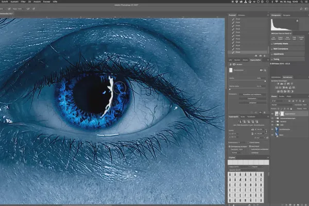The width and height of the screenshot is (309, 206).
Task: Add Levels adjustment in Korrekturen
Action: tap(281, 83)
